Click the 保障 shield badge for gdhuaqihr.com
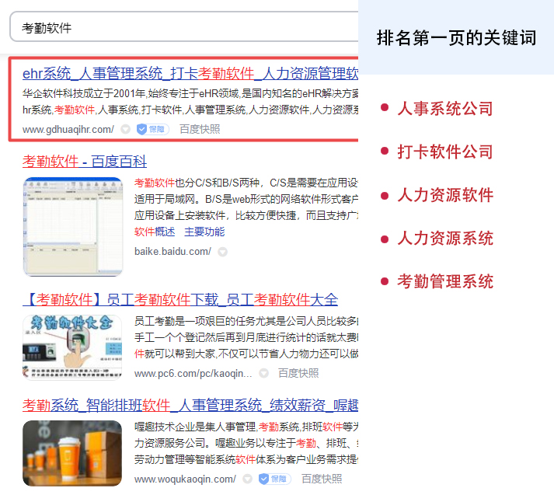The image size is (554, 495). point(152,129)
